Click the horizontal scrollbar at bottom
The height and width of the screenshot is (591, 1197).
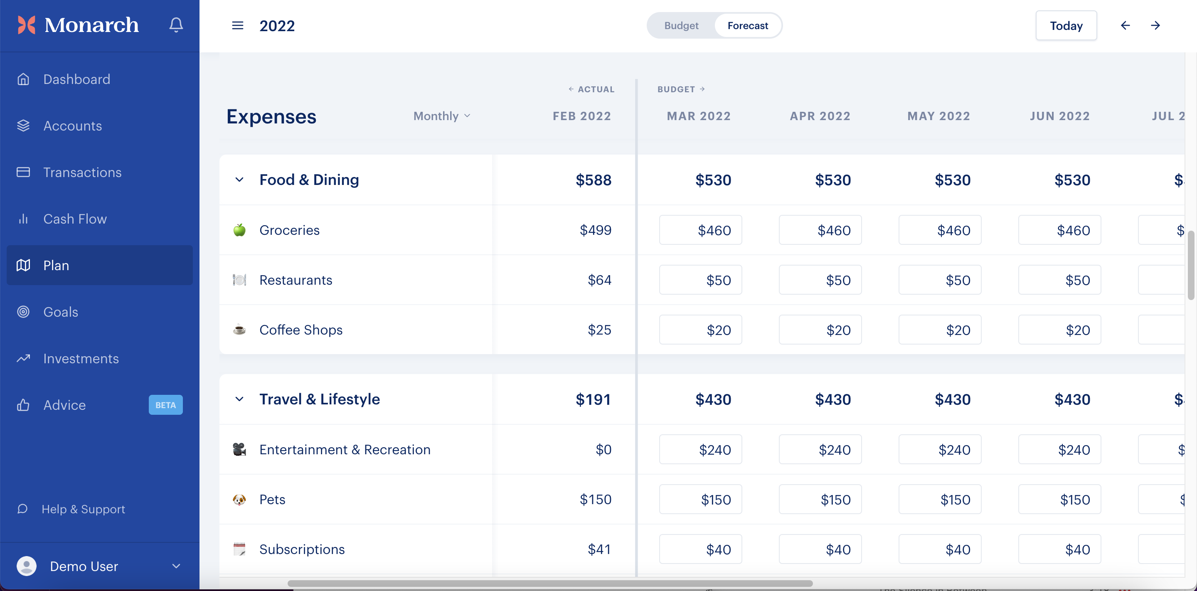point(550,584)
